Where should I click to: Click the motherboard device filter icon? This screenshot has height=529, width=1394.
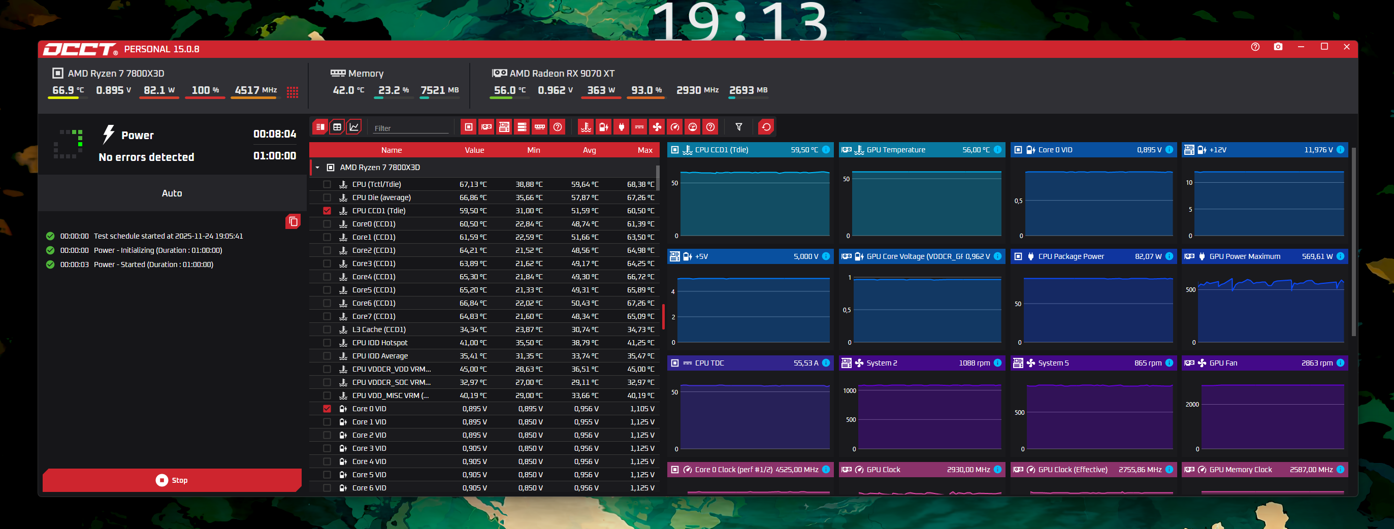point(504,127)
